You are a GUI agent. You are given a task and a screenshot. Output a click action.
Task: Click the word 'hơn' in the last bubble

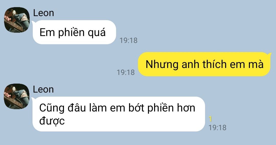coord(186,108)
